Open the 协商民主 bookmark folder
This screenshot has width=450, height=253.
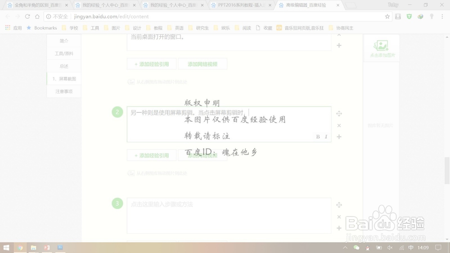click(x=341, y=28)
